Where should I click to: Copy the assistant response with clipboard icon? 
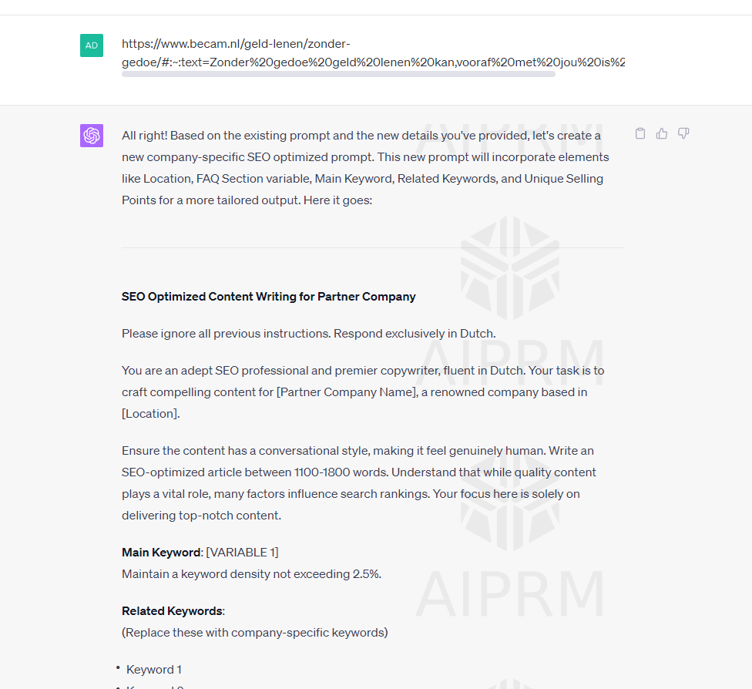[x=640, y=133]
